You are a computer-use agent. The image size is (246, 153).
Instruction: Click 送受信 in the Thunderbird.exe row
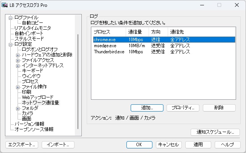point(158,52)
